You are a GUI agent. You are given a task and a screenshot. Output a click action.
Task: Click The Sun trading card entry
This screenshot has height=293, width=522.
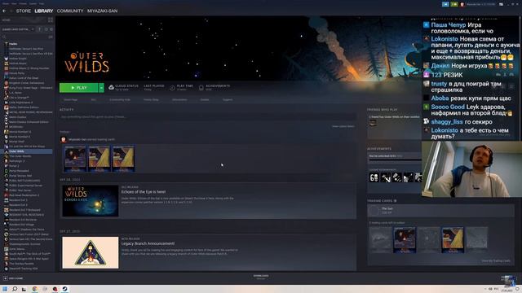pos(441,211)
